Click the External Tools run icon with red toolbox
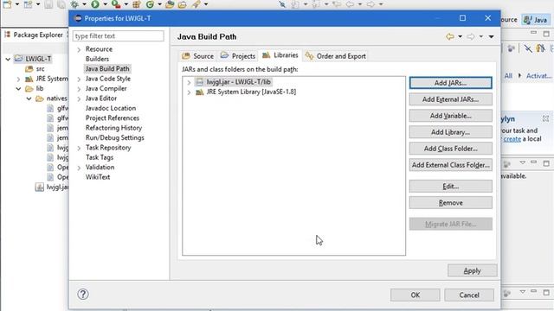 click(116, 4)
